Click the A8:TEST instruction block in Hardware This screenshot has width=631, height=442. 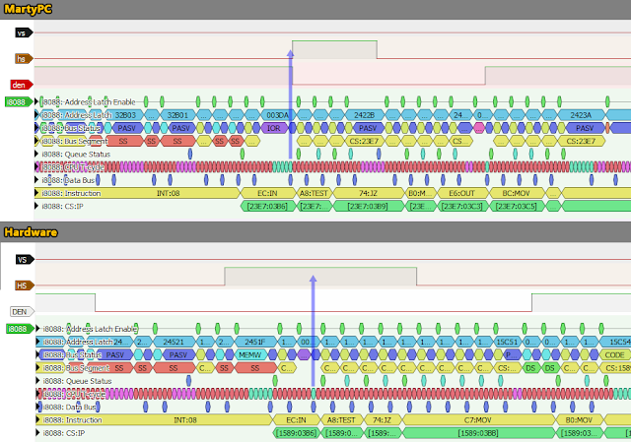coord(342,420)
